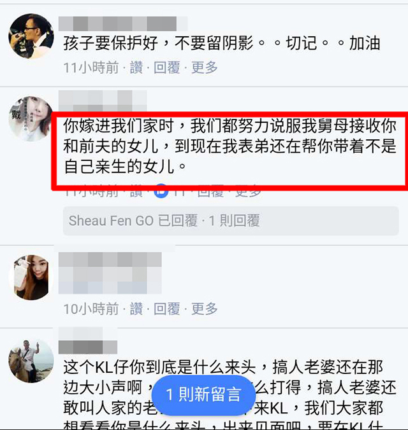
Task: Open avatar of woman holding white bottle
Action: click(32, 277)
